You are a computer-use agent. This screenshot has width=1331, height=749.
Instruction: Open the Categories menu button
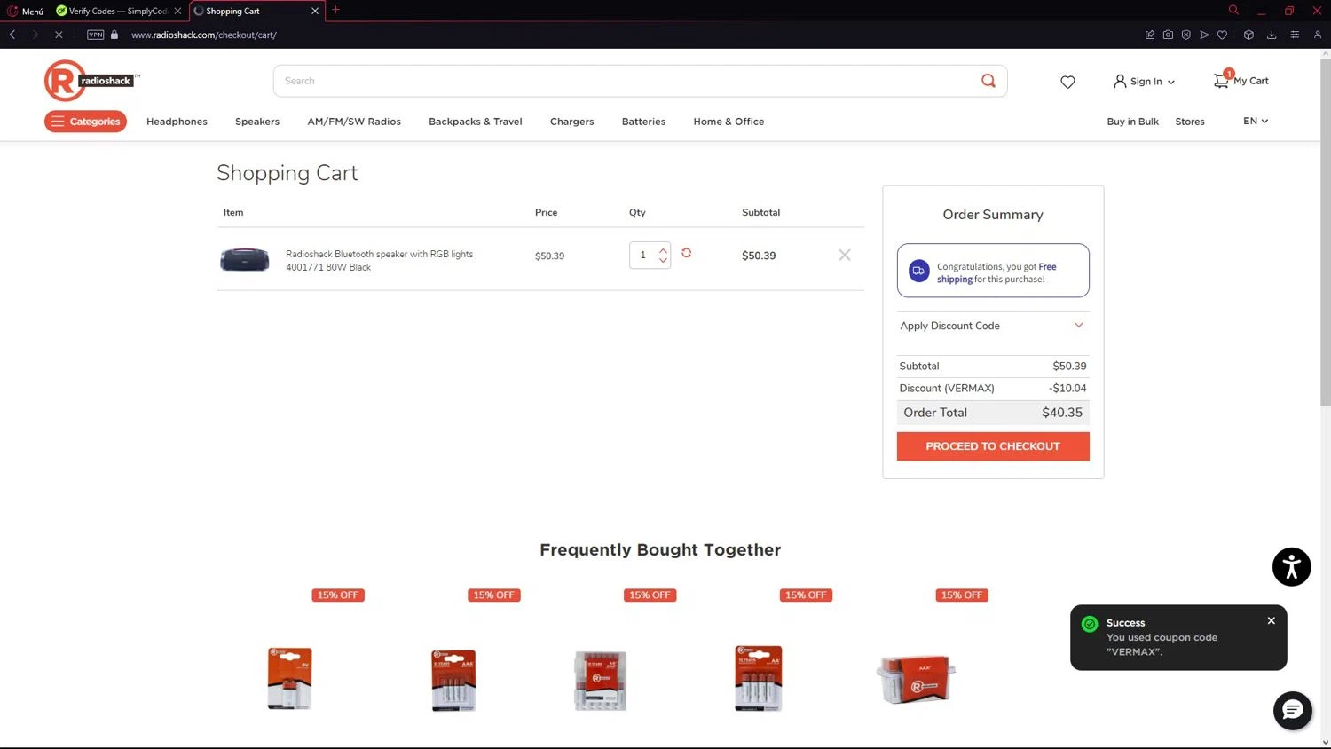(x=85, y=122)
